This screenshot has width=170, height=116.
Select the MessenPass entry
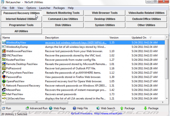click(x=83, y=90)
